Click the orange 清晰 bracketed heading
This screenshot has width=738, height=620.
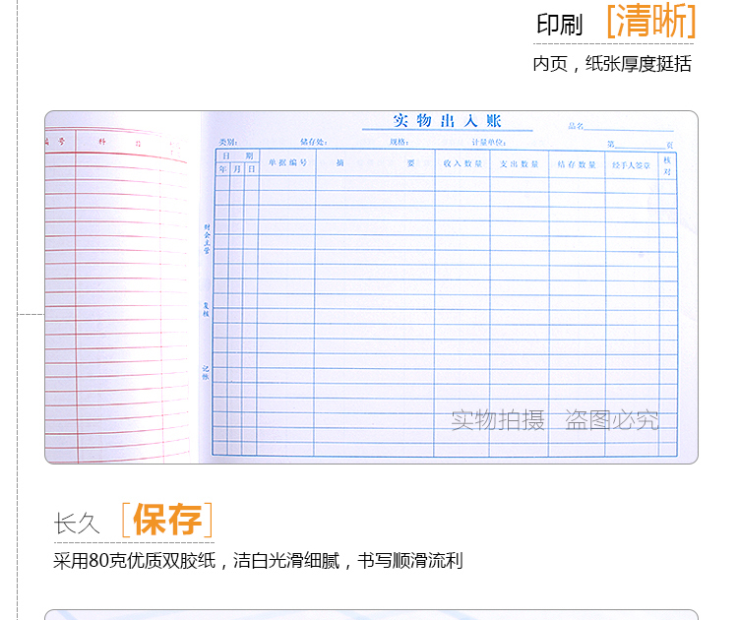coord(650,23)
